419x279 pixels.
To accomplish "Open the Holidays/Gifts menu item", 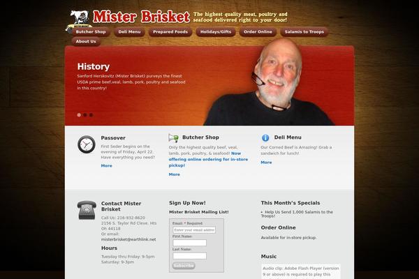I will pos(216,32).
